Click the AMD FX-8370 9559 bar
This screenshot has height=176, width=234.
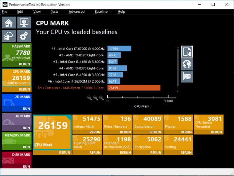(117, 68)
